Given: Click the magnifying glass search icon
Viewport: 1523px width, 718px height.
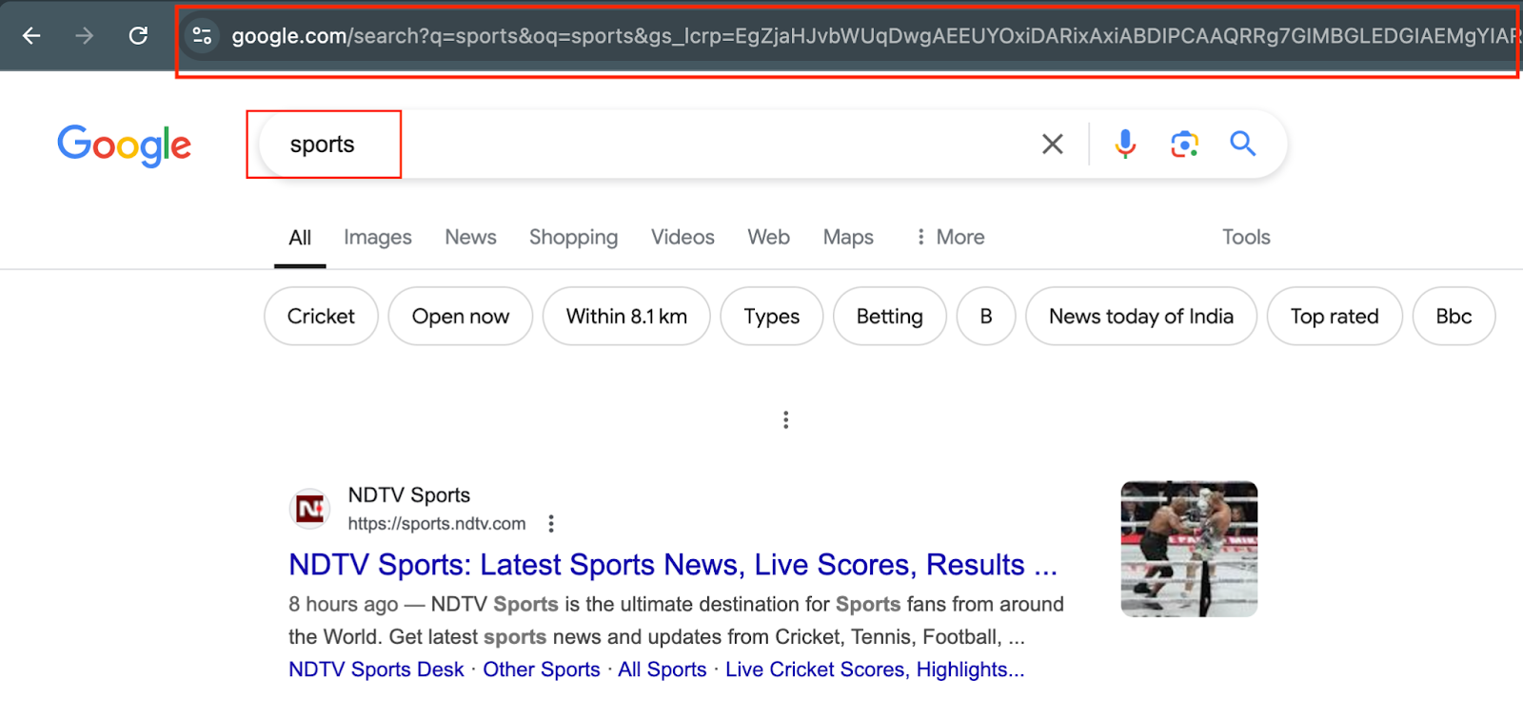Looking at the screenshot, I should 1242,144.
